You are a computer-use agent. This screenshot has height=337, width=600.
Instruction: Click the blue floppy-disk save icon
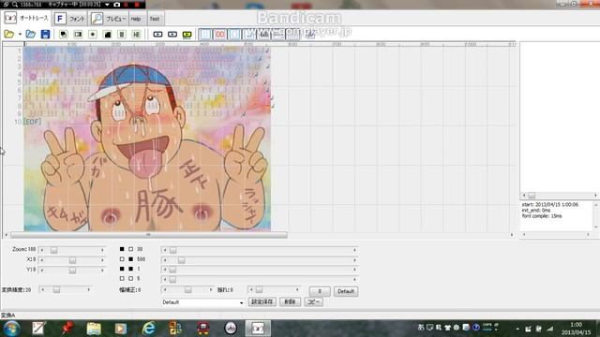click(45, 35)
